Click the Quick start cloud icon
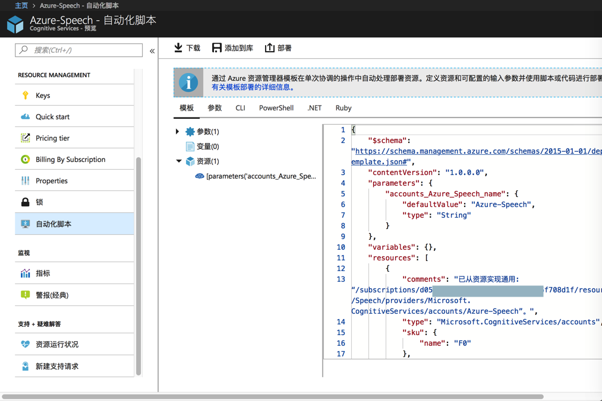This screenshot has width=602, height=401. pos(26,116)
